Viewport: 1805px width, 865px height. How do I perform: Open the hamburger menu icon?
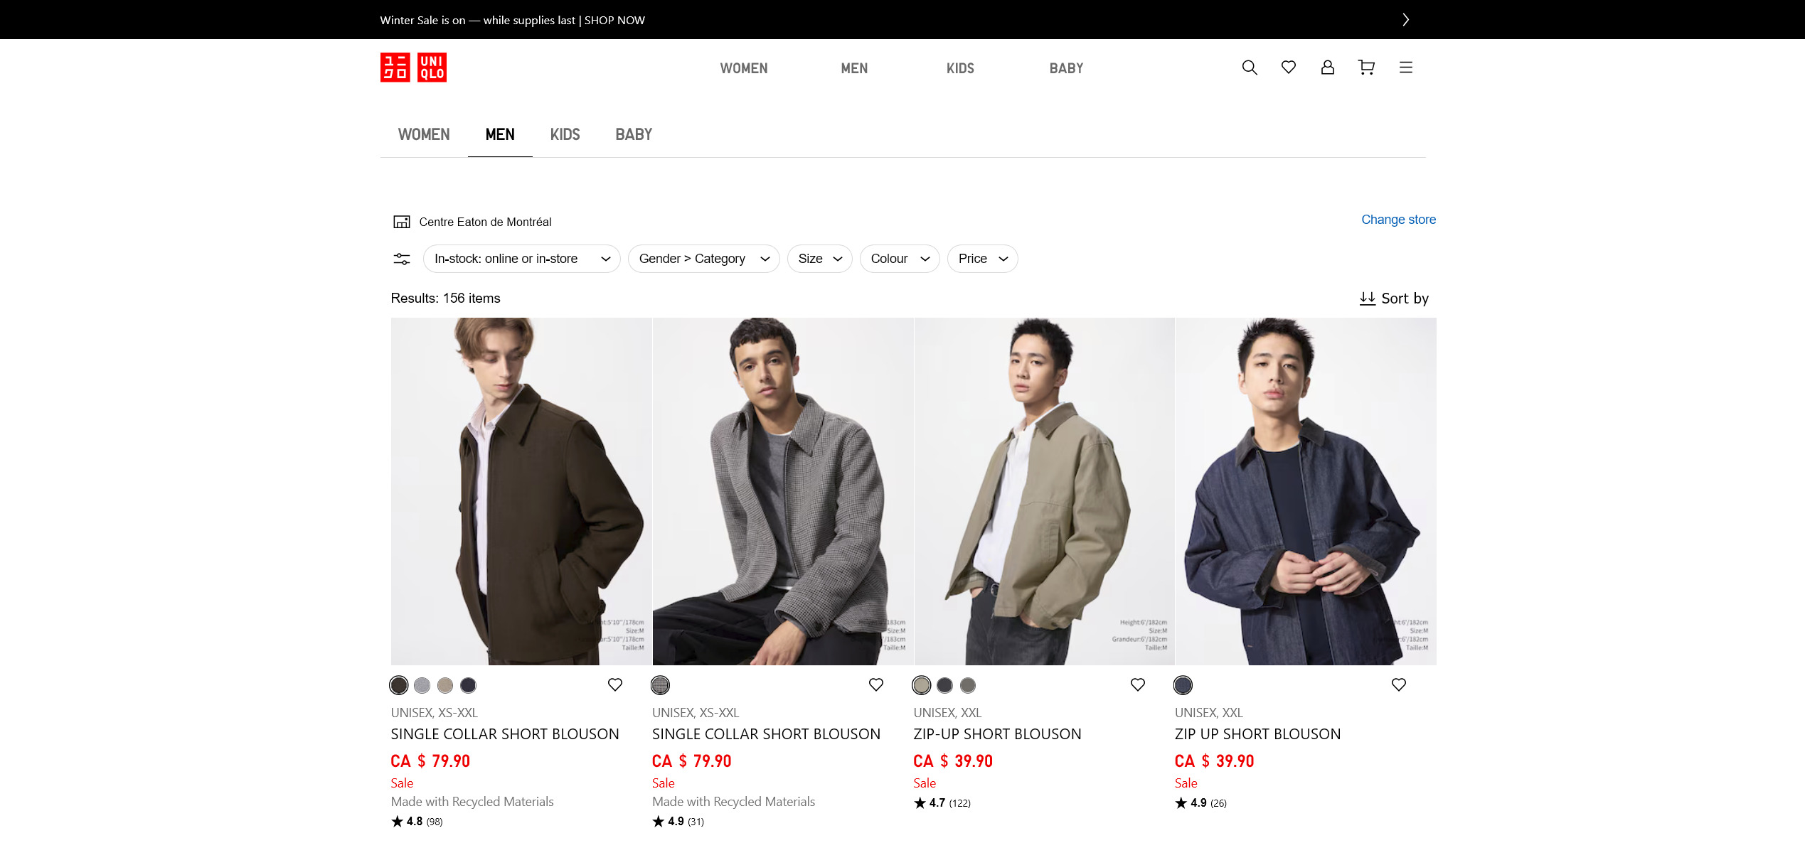(1406, 68)
